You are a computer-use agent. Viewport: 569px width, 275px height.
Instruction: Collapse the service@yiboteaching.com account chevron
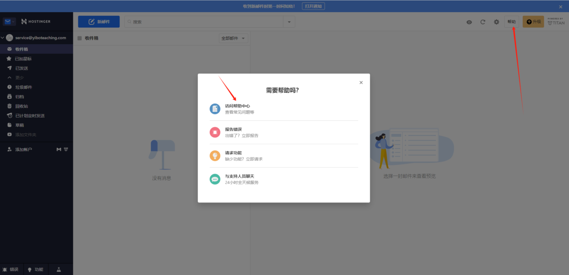pos(3,38)
